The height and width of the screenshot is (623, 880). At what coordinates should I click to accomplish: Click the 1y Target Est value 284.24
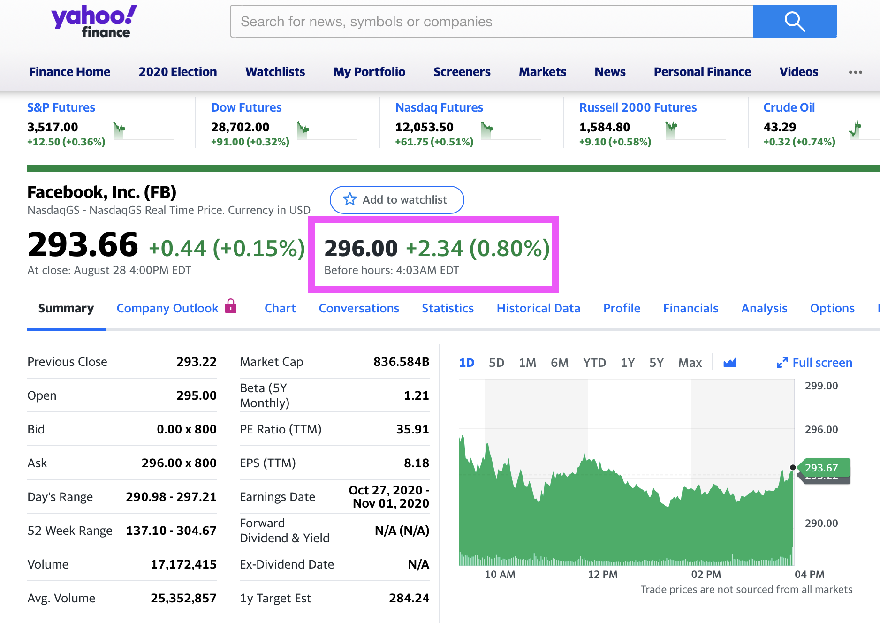click(x=409, y=598)
